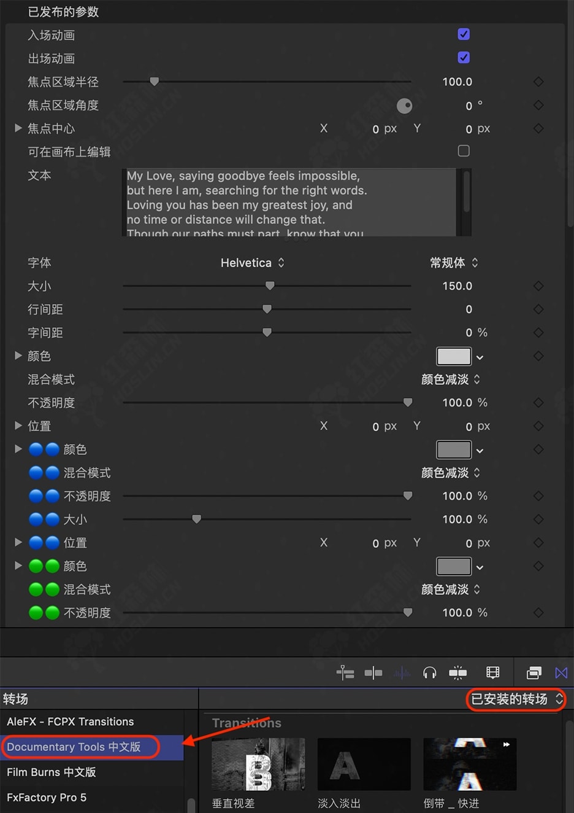This screenshot has height=813, width=574.
Task: Add keyframe diamond for first 颜色 row
Action: [x=538, y=356]
